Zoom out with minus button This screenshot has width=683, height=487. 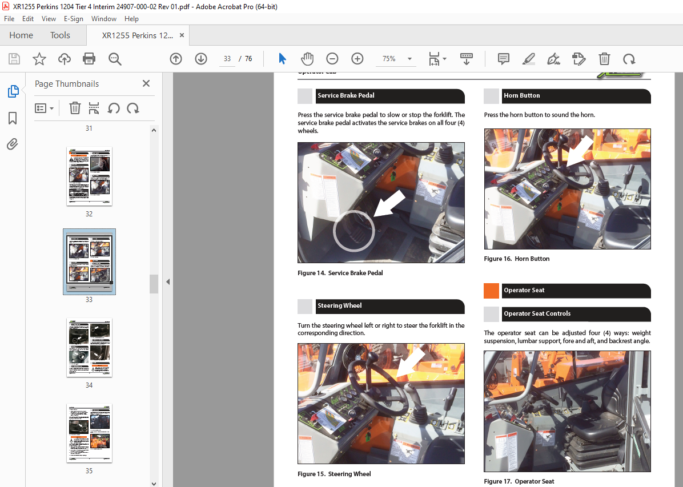pos(332,59)
